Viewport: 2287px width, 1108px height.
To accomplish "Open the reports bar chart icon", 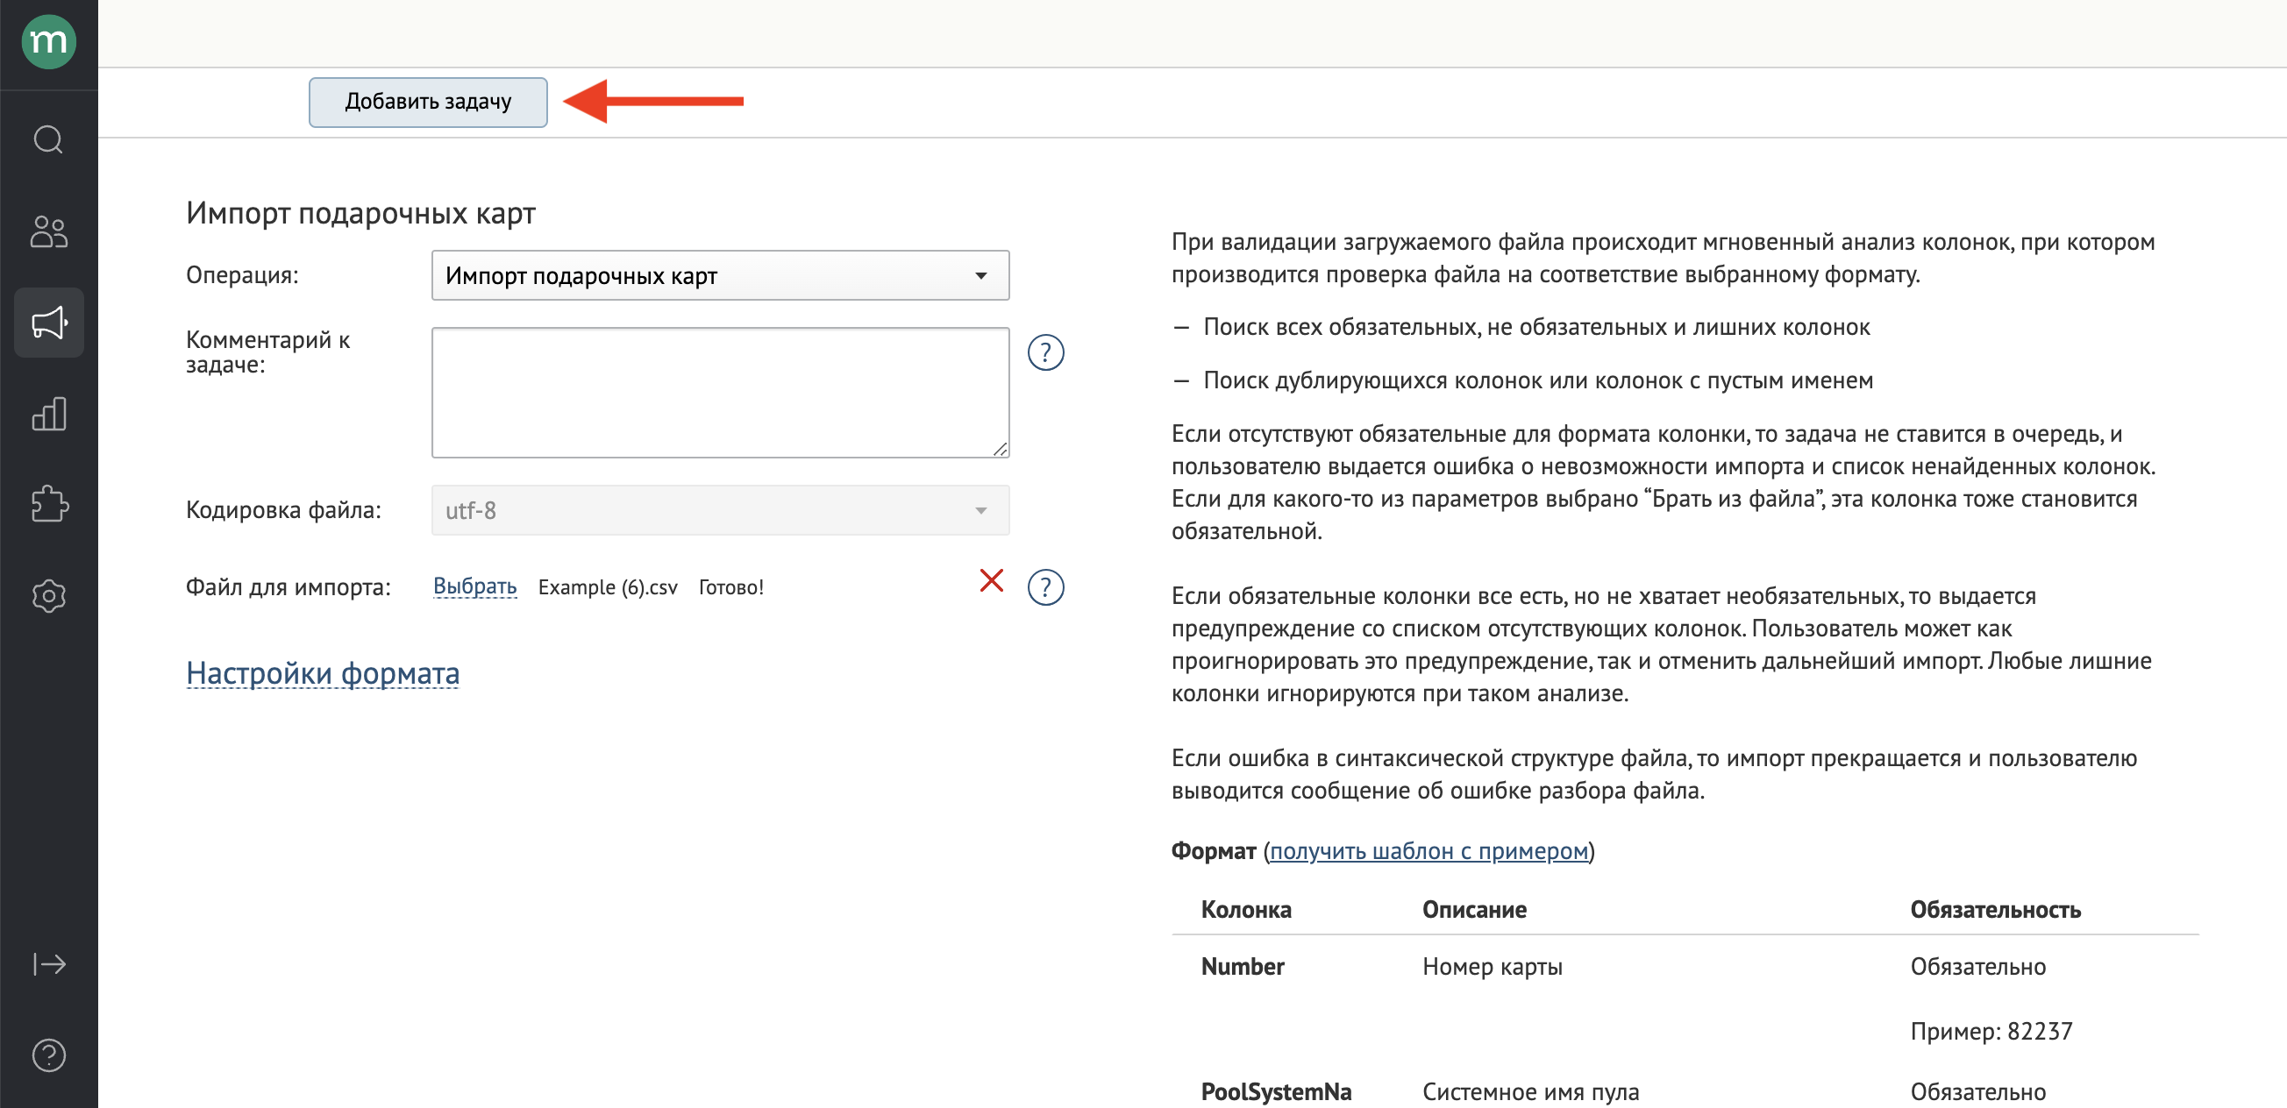I will click(49, 414).
